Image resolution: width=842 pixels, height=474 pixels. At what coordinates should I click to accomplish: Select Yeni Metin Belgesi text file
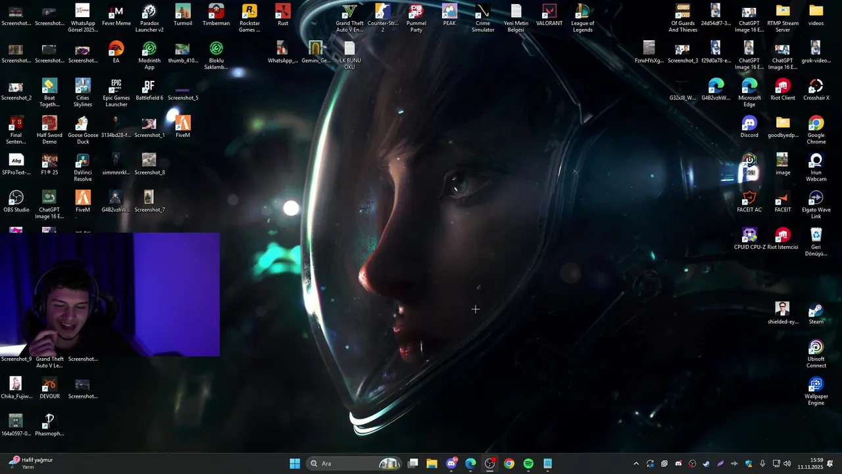click(516, 18)
